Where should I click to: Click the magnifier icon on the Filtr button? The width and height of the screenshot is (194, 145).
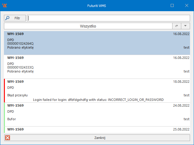pos(8,18)
